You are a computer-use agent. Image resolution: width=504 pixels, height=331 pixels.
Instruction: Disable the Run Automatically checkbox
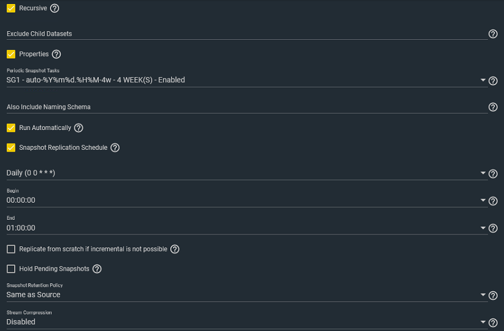[x=11, y=128]
